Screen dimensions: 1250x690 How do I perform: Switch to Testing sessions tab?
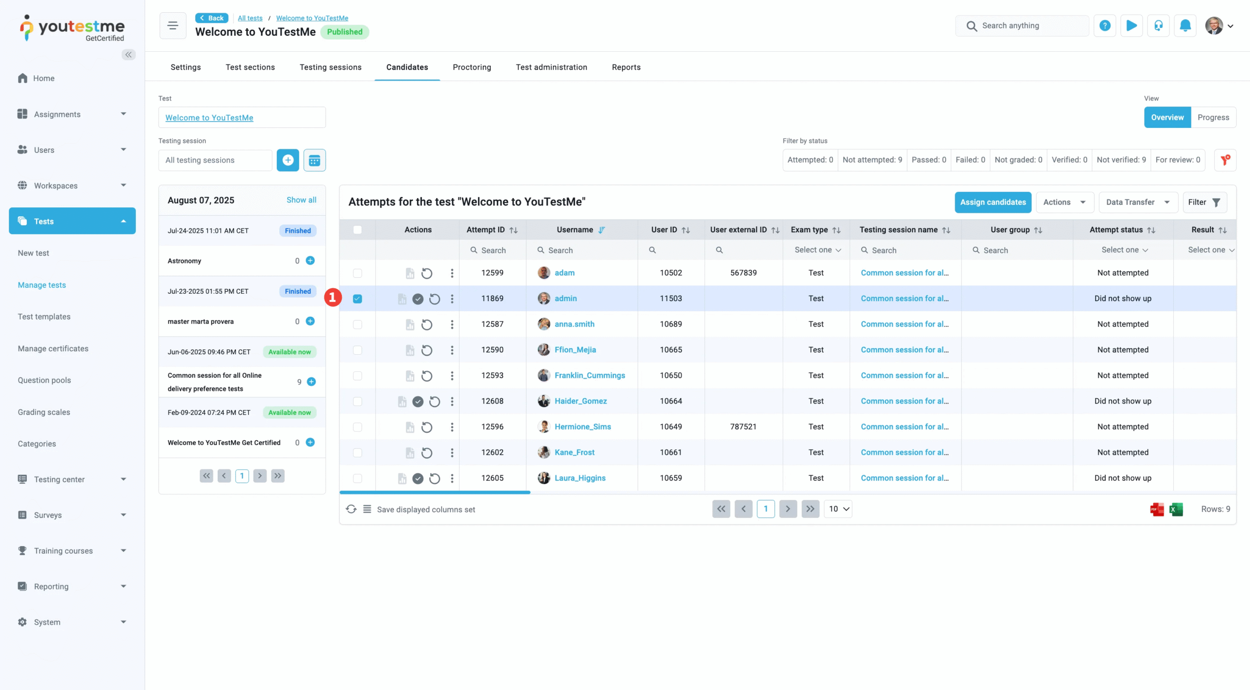pos(331,67)
